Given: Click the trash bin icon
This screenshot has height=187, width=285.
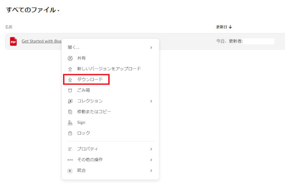Looking at the screenshot, I should click(x=70, y=90).
